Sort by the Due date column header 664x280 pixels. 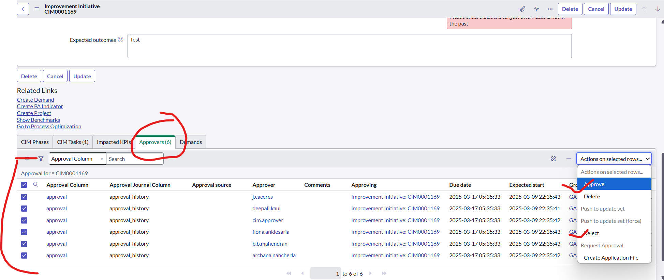tap(460, 185)
